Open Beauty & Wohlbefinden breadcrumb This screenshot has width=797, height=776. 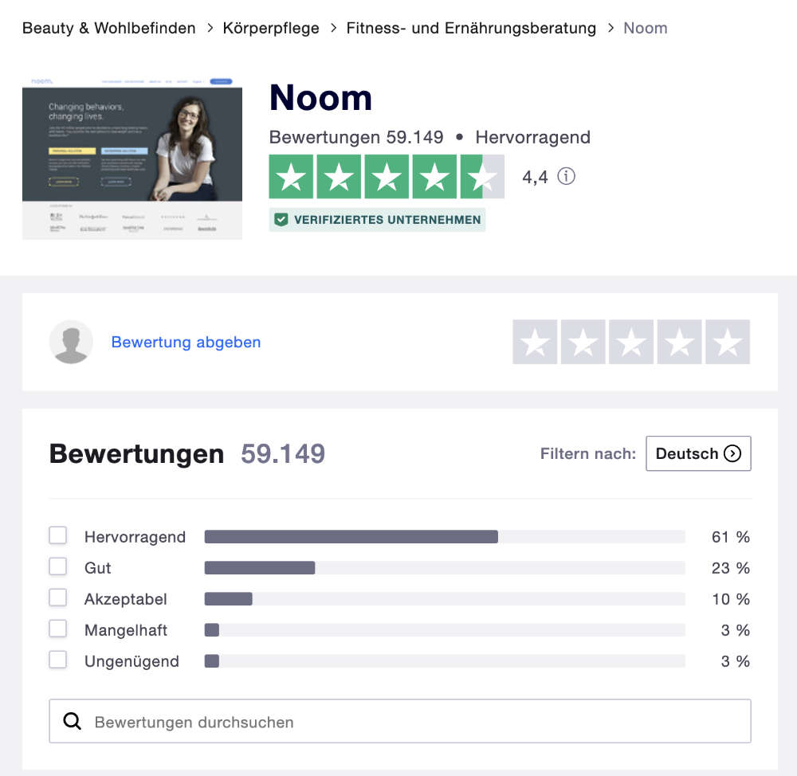pyautogui.click(x=108, y=28)
